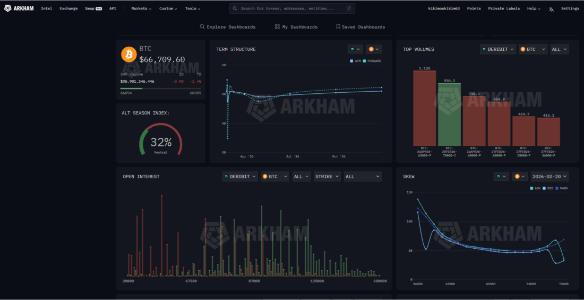Open Settings in the header
Viewport: 584px width, 300px height.
point(570,8)
